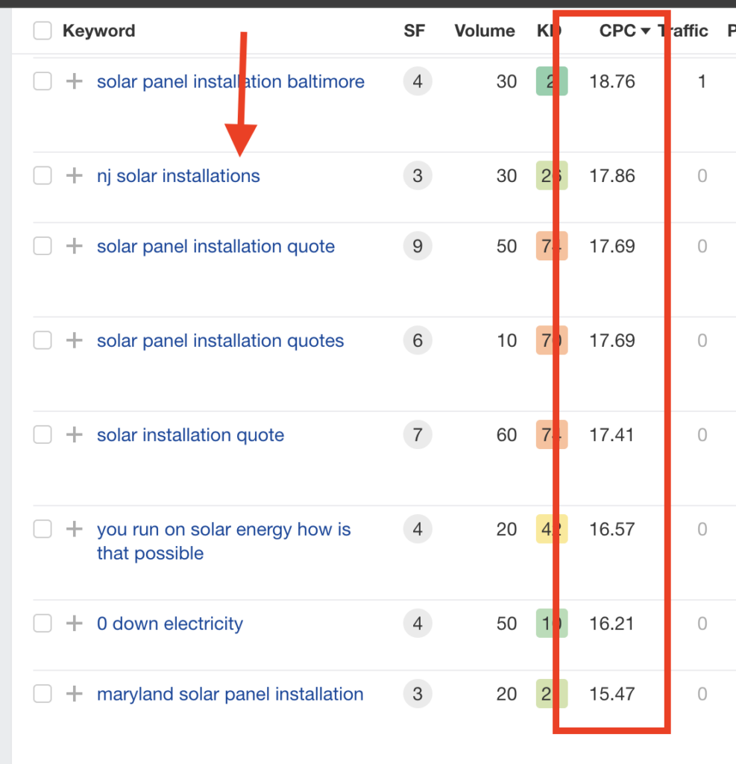This screenshot has height=764, width=736.
Task: Click the orange KD badge for solar panel installation quotes
Action: [x=551, y=340]
